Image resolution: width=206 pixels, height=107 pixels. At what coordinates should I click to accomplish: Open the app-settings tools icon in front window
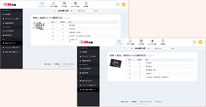(x=141, y=42)
